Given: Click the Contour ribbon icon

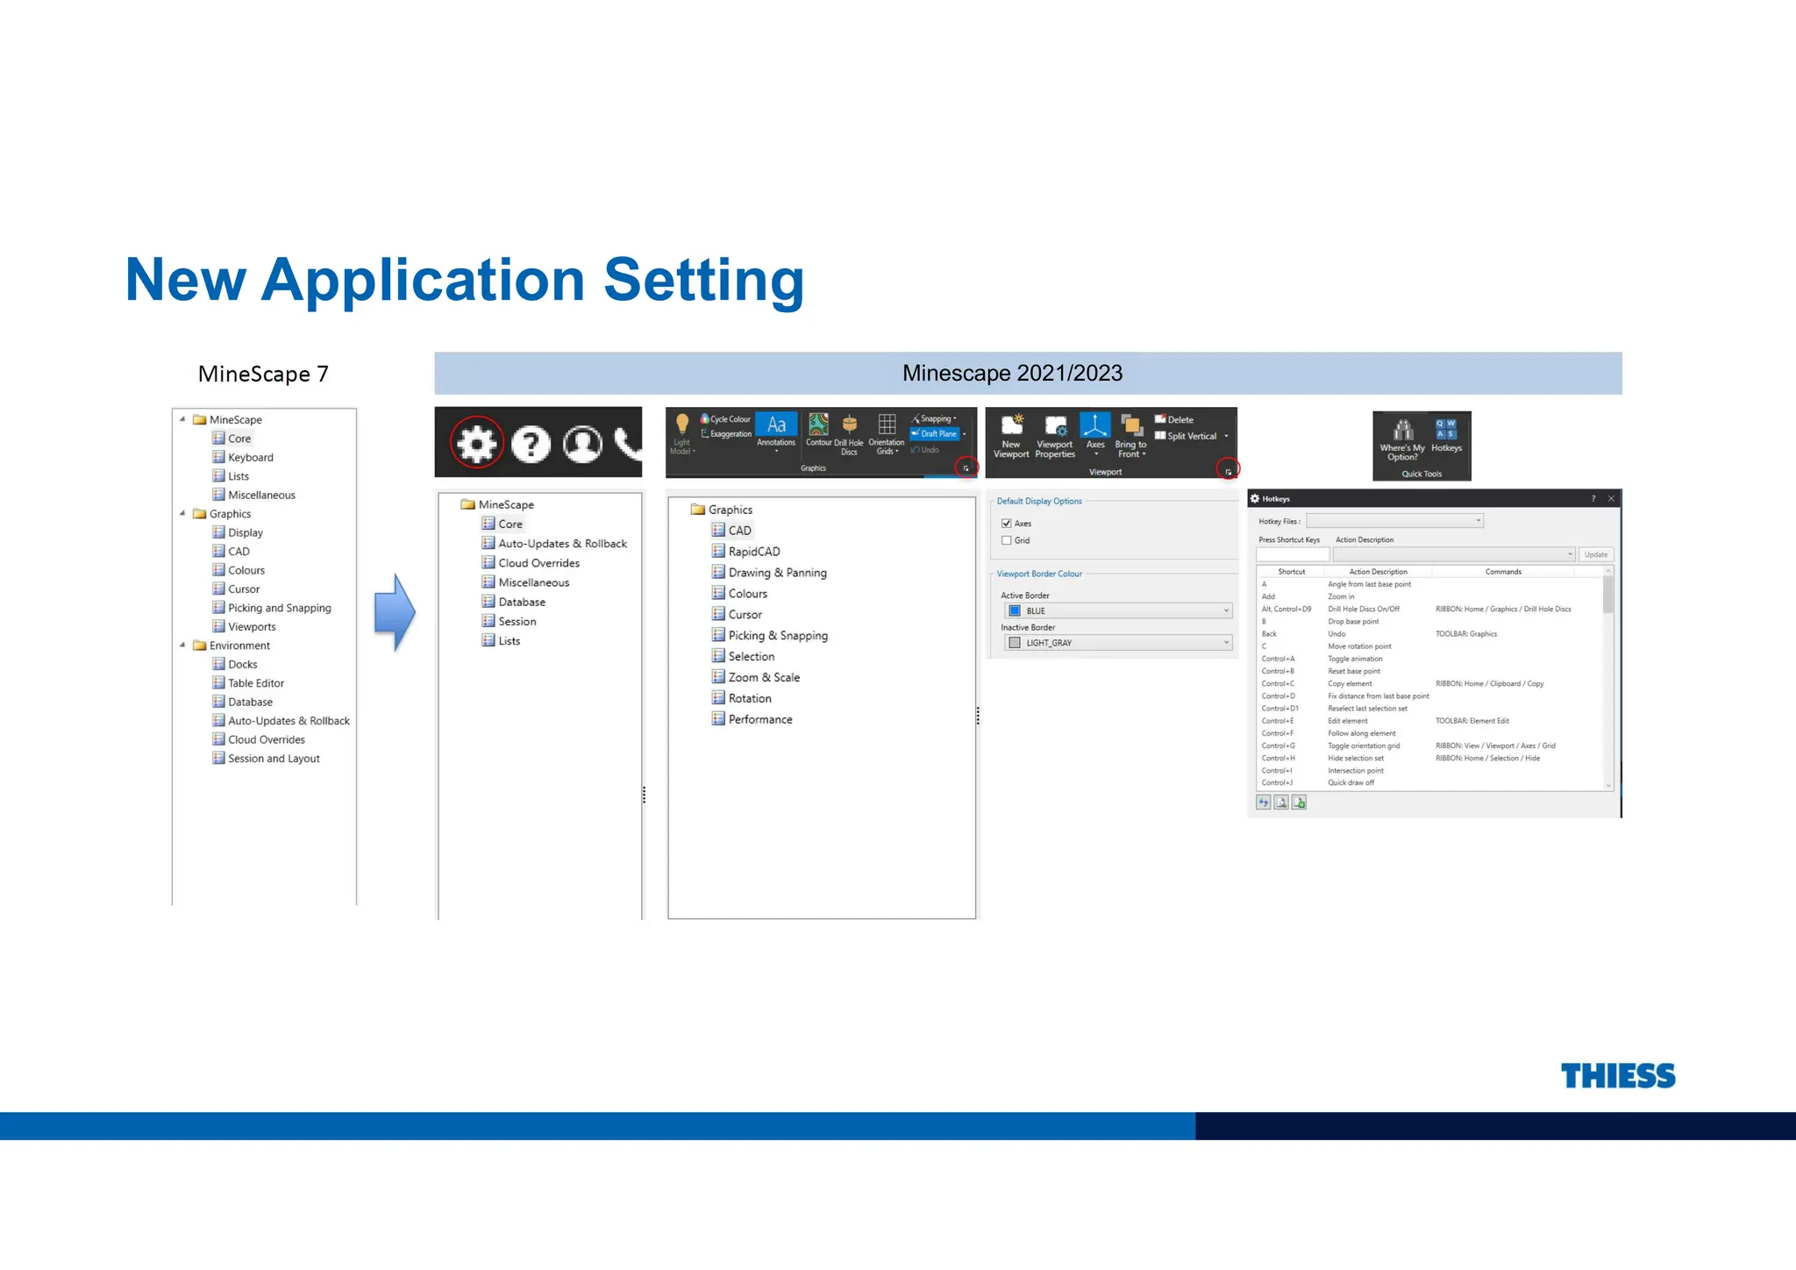Looking at the screenshot, I should [x=818, y=430].
